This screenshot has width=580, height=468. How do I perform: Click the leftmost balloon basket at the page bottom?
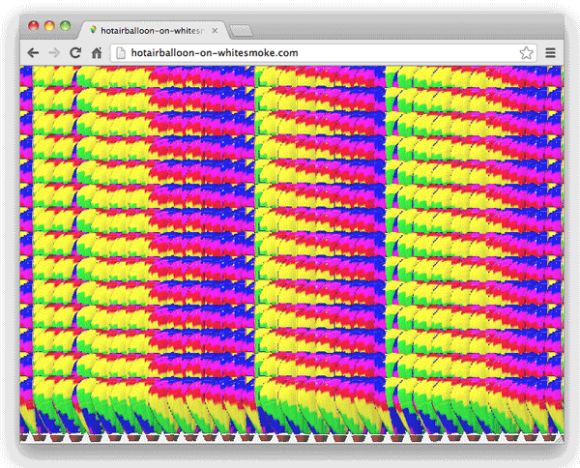tap(23, 438)
